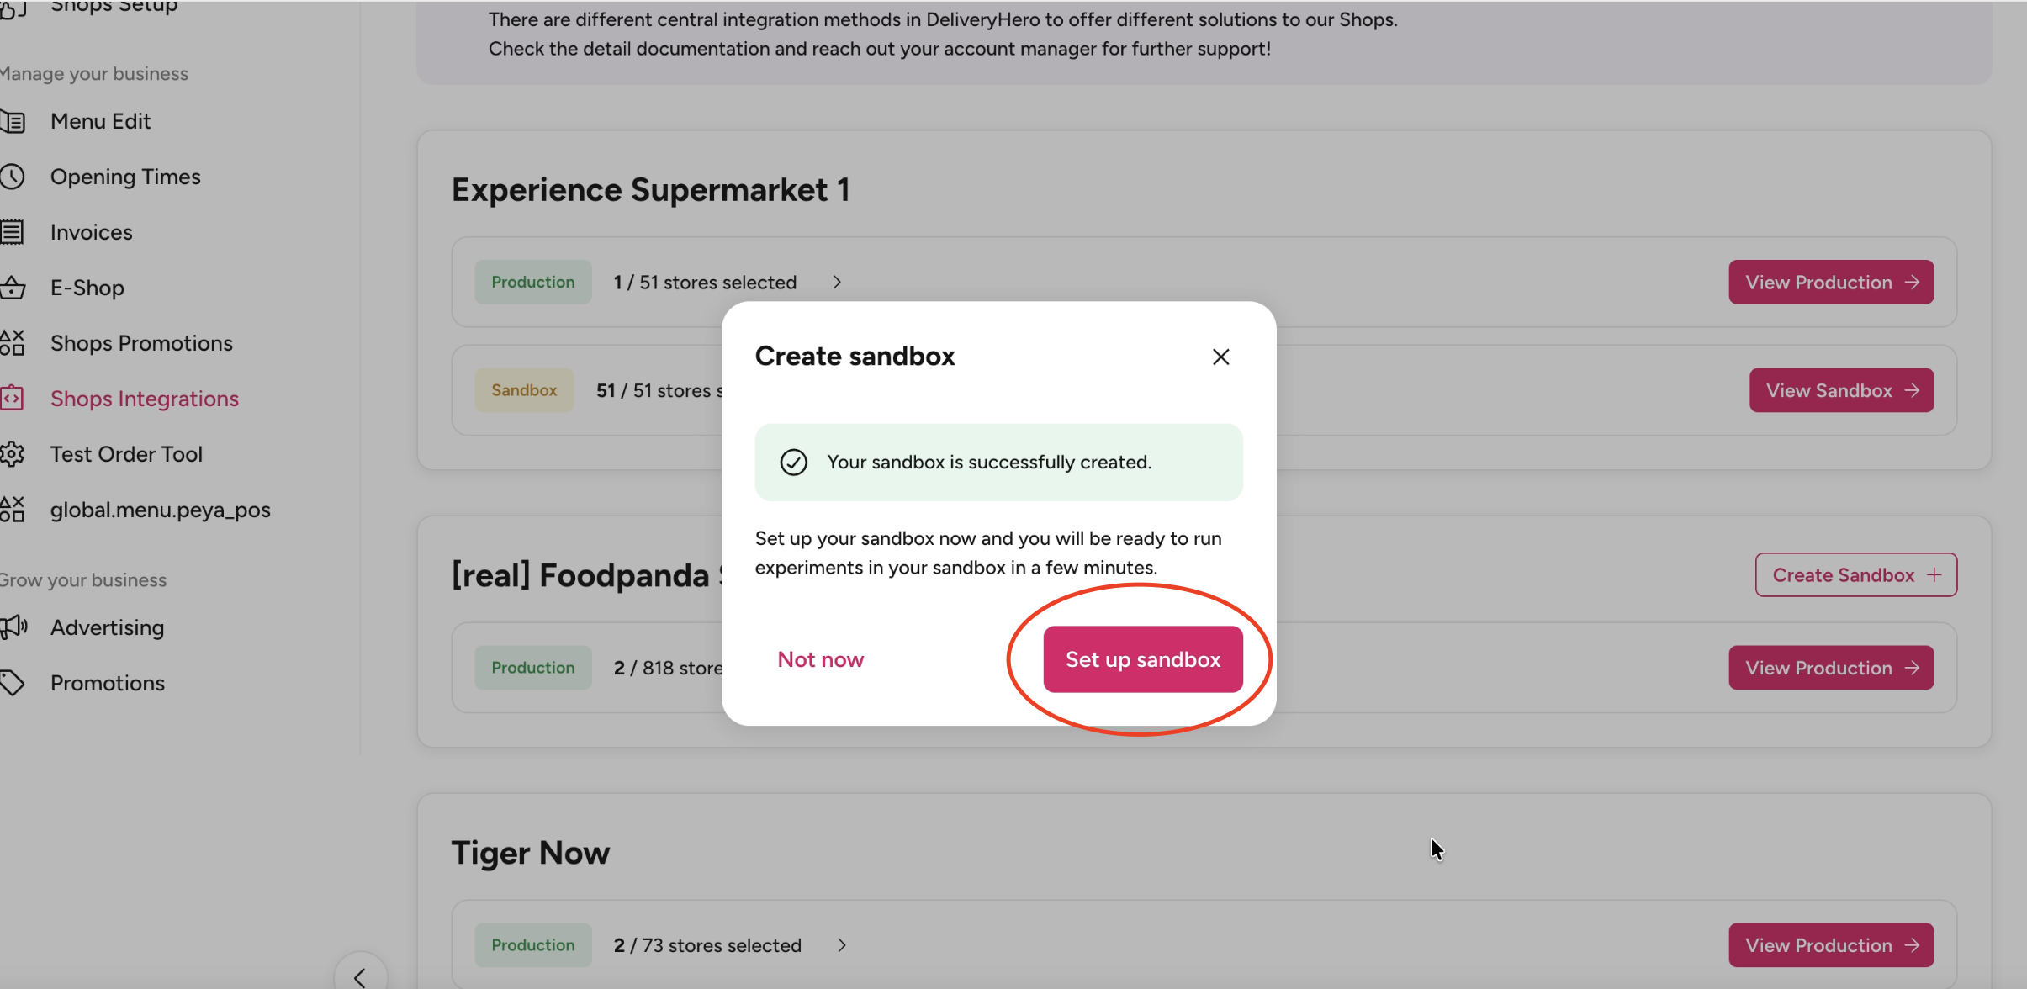Close the Create sandbox dialog

1221,357
